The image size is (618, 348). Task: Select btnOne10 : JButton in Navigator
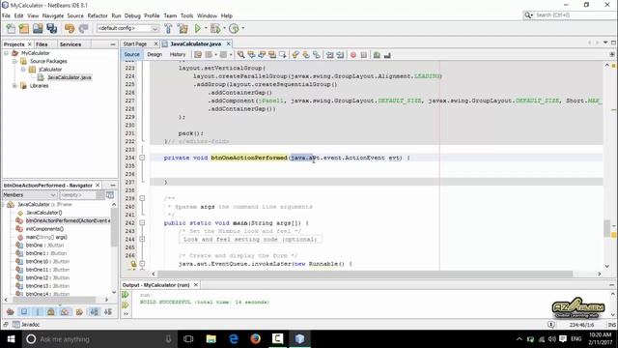(47, 262)
